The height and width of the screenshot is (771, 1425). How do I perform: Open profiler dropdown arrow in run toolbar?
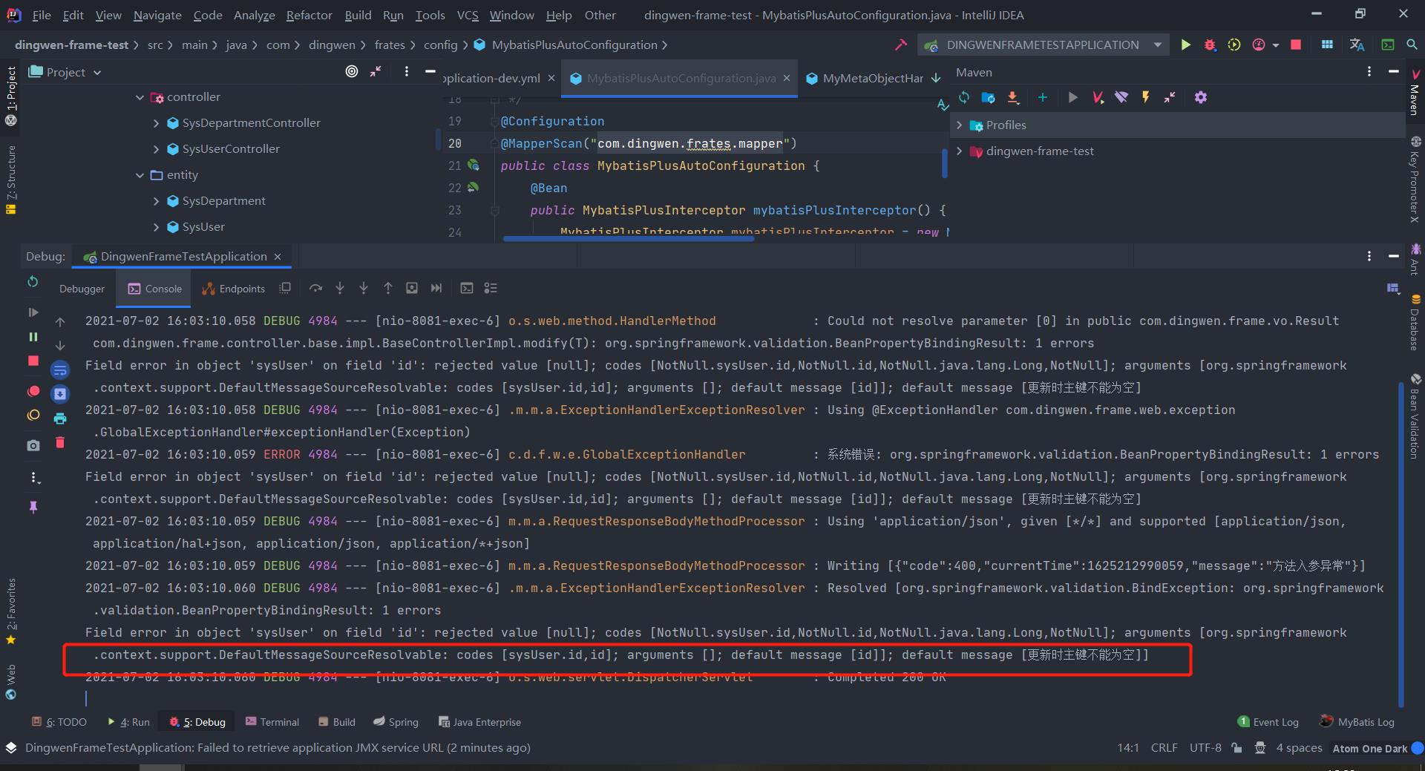(x=1275, y=45)
